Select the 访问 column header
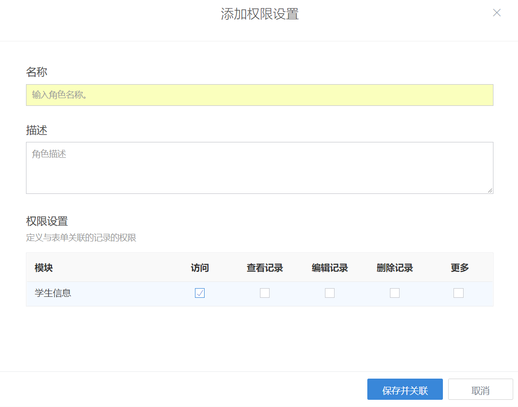Viewport: 518px width, 407px height. (200, 268)
